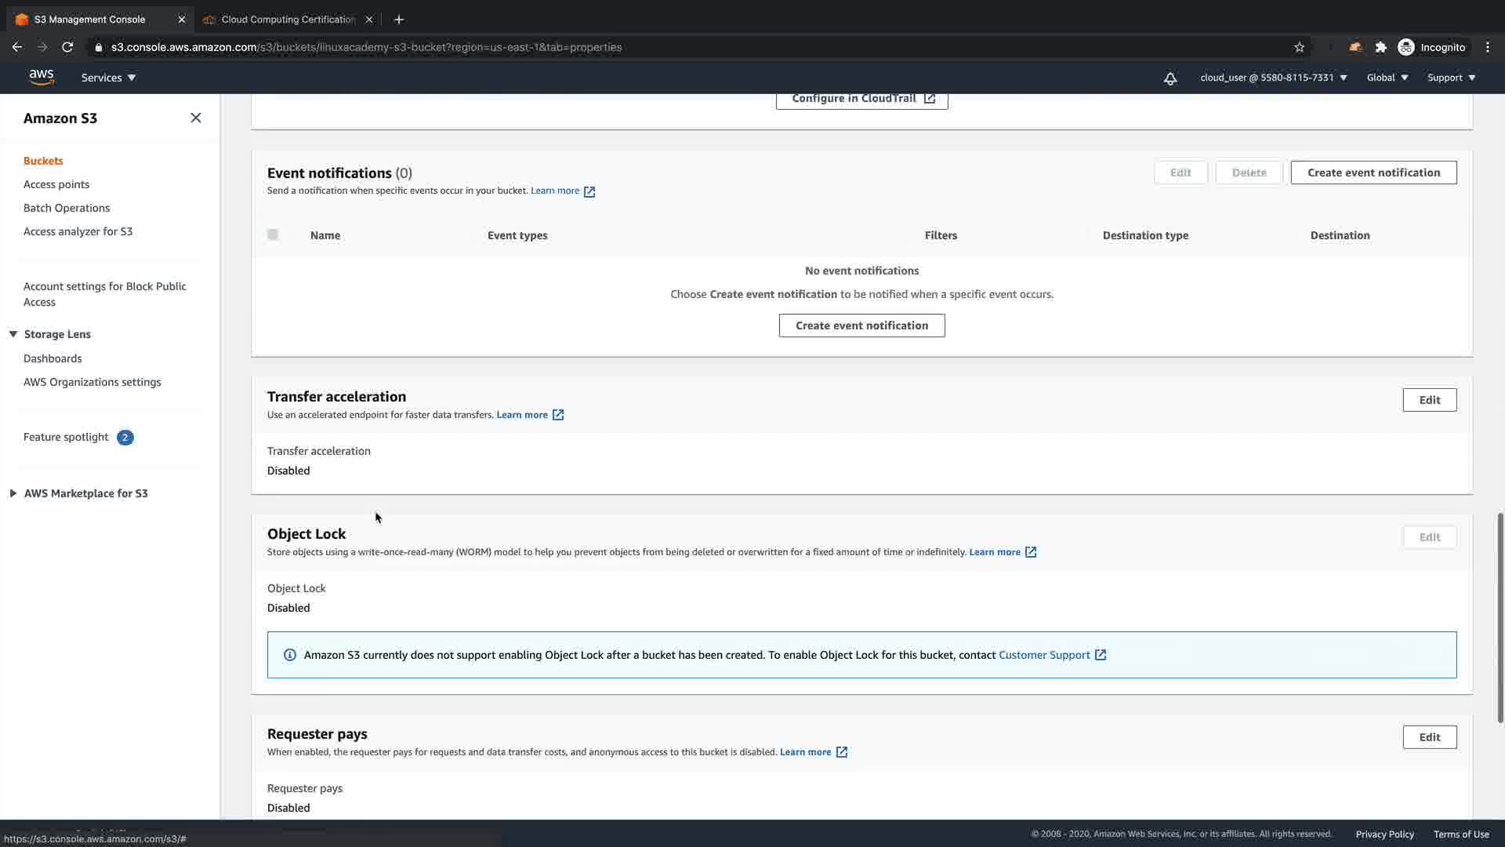This screenshot has height=847, width=1505.
Task: Click the page vertical scrollbar
Action: tap(1500, 617)
